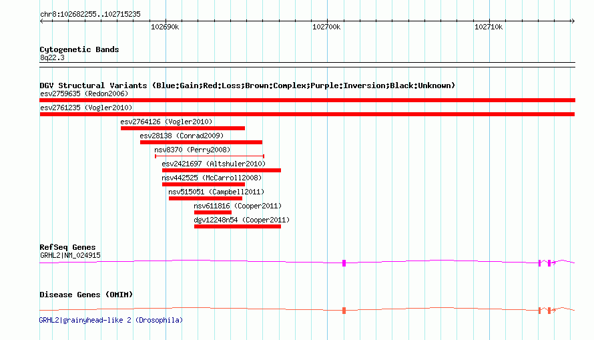Open the esv2764126 (Vogler2010) label
Image resolution: width=594 pixels, height=340 pixels.
pyautogui.click(x=166, y=122)
